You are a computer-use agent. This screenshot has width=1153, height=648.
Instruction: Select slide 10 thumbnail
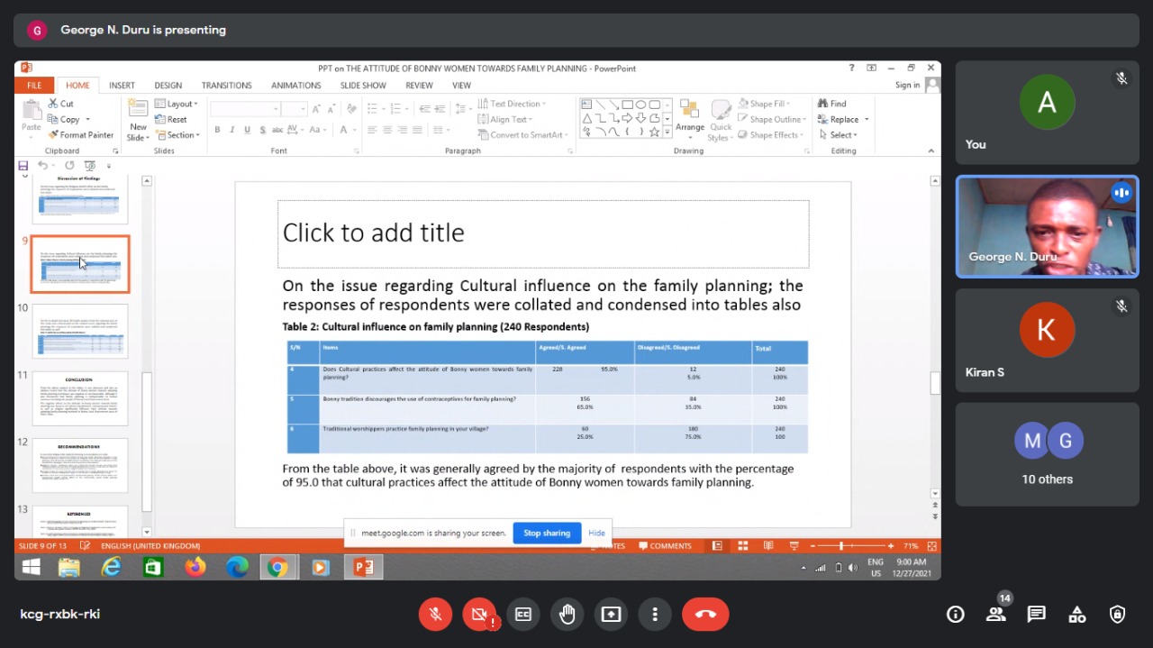[x=80, y=331]
